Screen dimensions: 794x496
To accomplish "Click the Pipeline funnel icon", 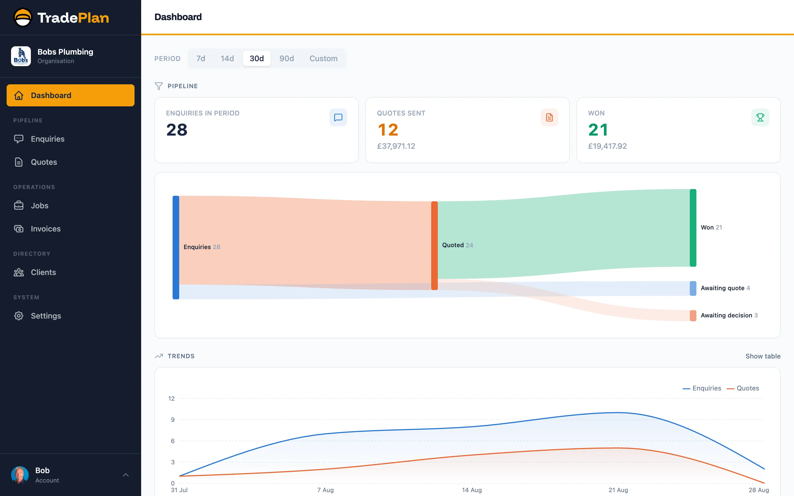I will [159, 86].
